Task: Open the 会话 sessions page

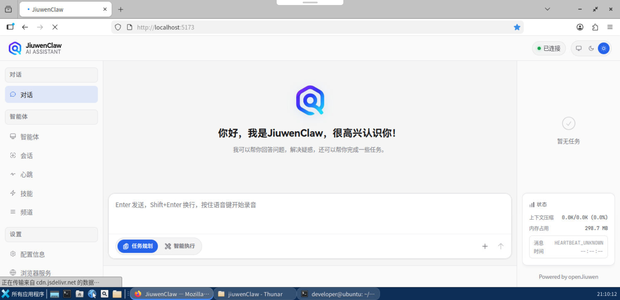Action: click(51, 156)
